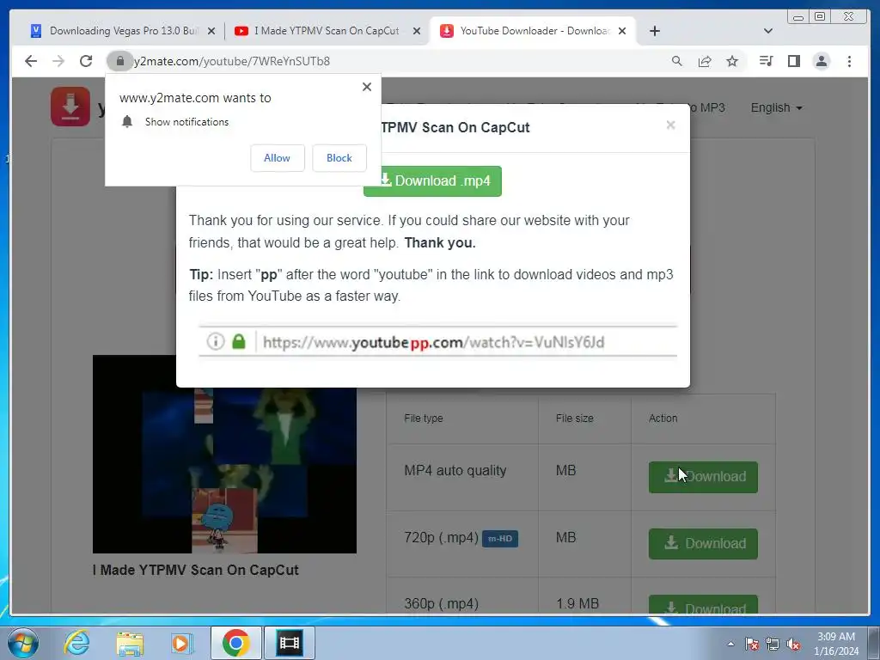Launch Internet Explorer from taskbar

point(76,643)
